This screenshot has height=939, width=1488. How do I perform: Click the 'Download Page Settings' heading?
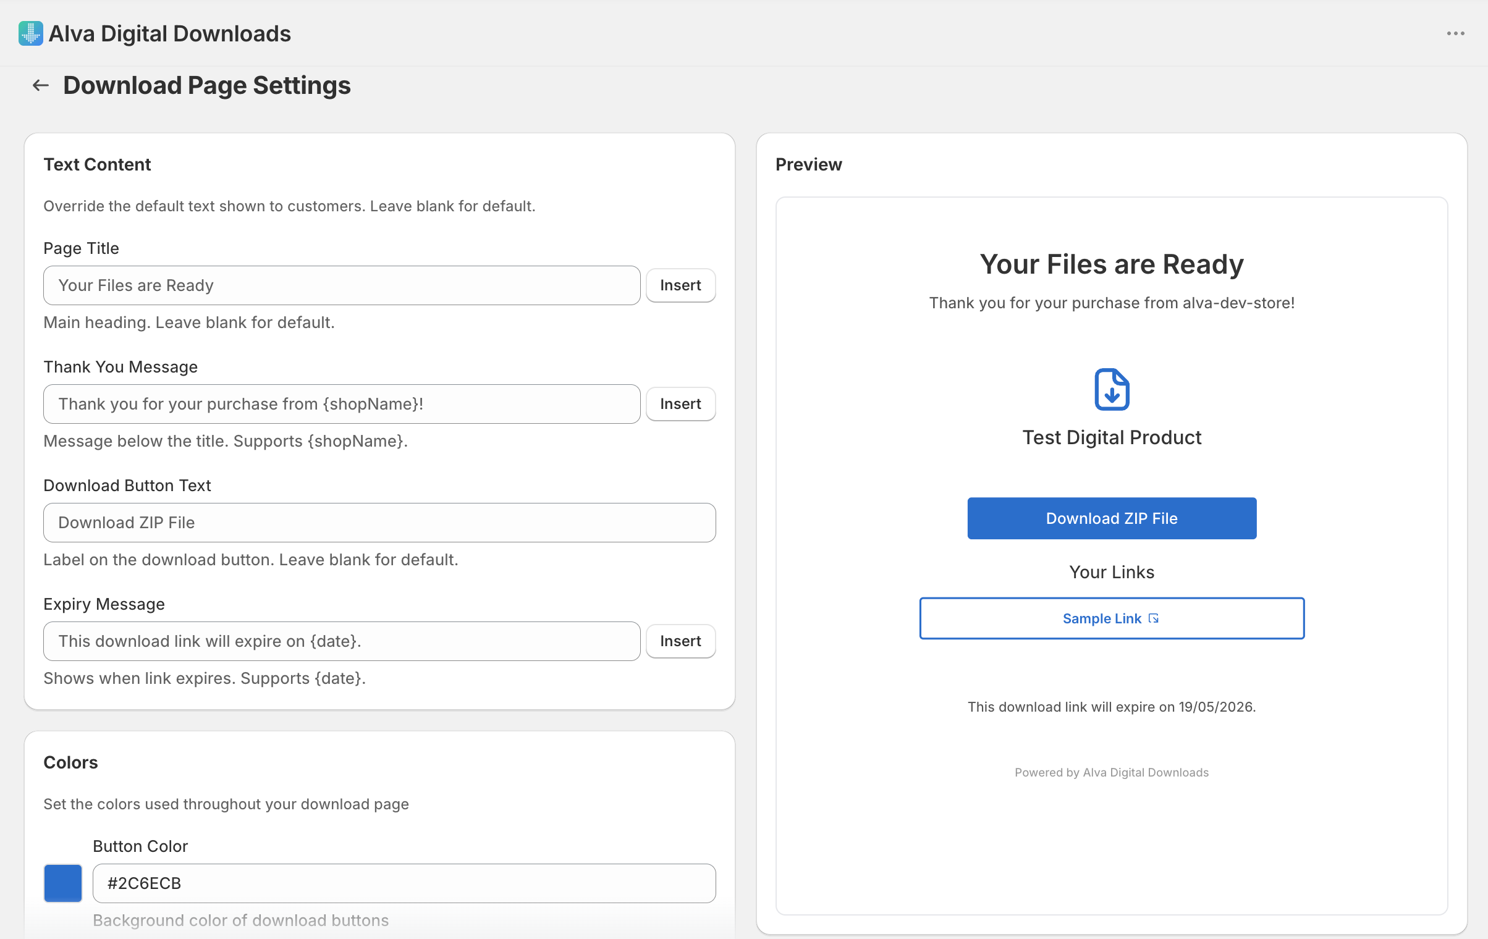click(207, 85)
